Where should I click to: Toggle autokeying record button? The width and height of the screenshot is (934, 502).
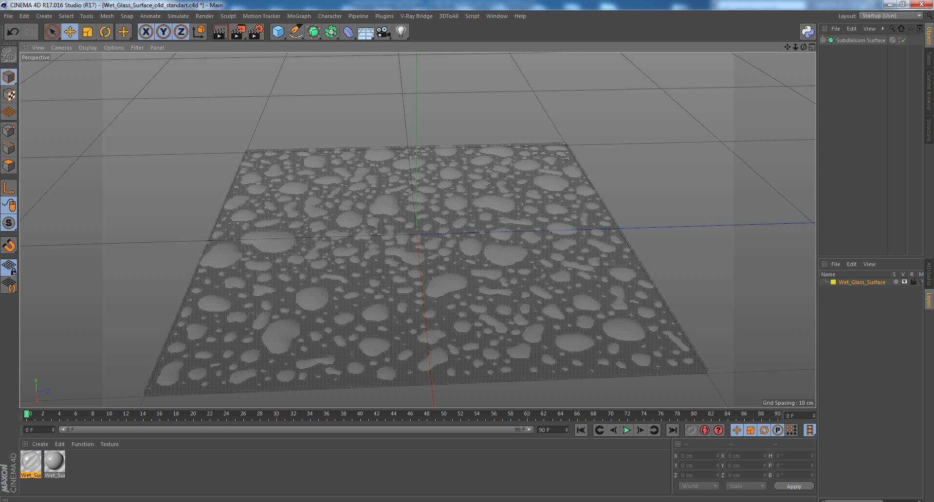704,430
